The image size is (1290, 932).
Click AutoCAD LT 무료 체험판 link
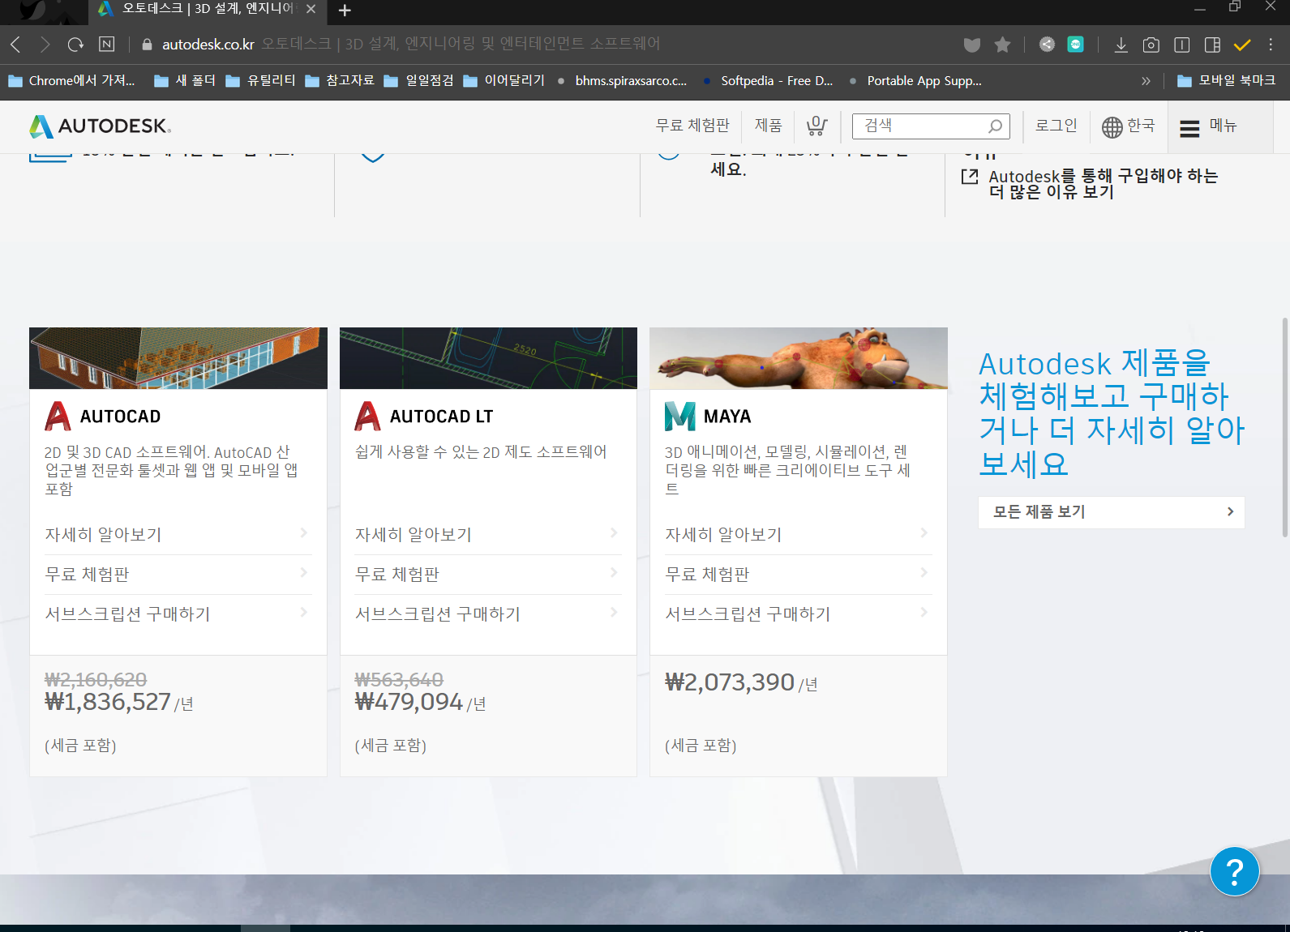point(487,575)
